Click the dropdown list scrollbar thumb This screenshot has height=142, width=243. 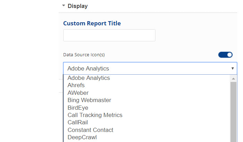234,111
